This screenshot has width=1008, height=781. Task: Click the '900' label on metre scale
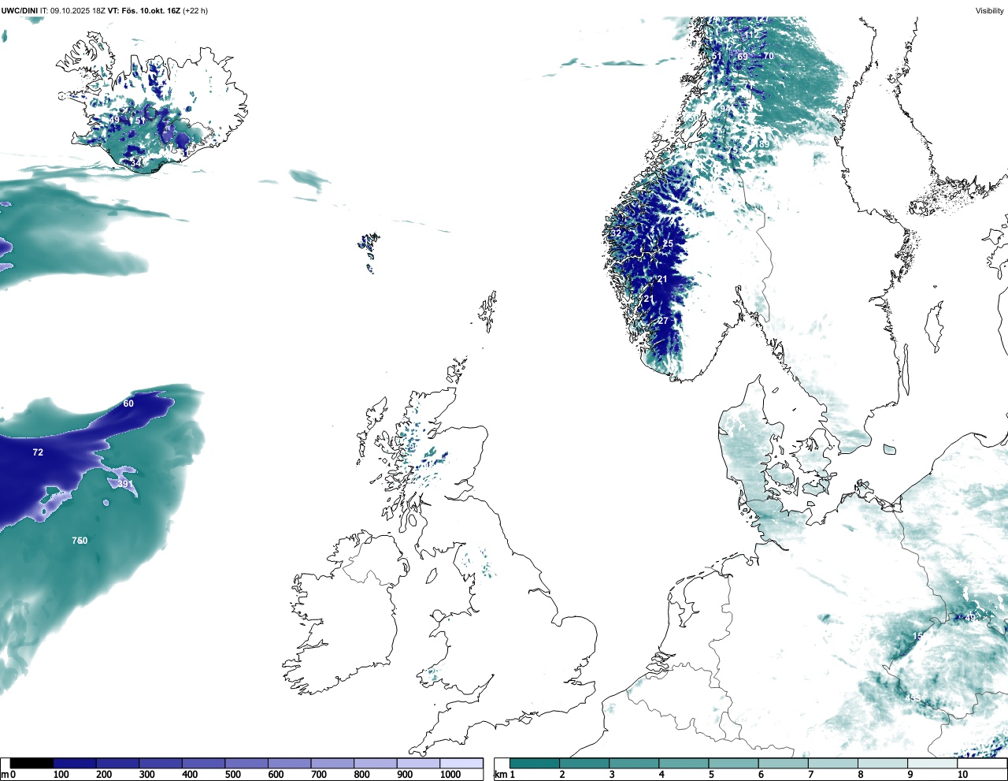(x=405, y=775)
